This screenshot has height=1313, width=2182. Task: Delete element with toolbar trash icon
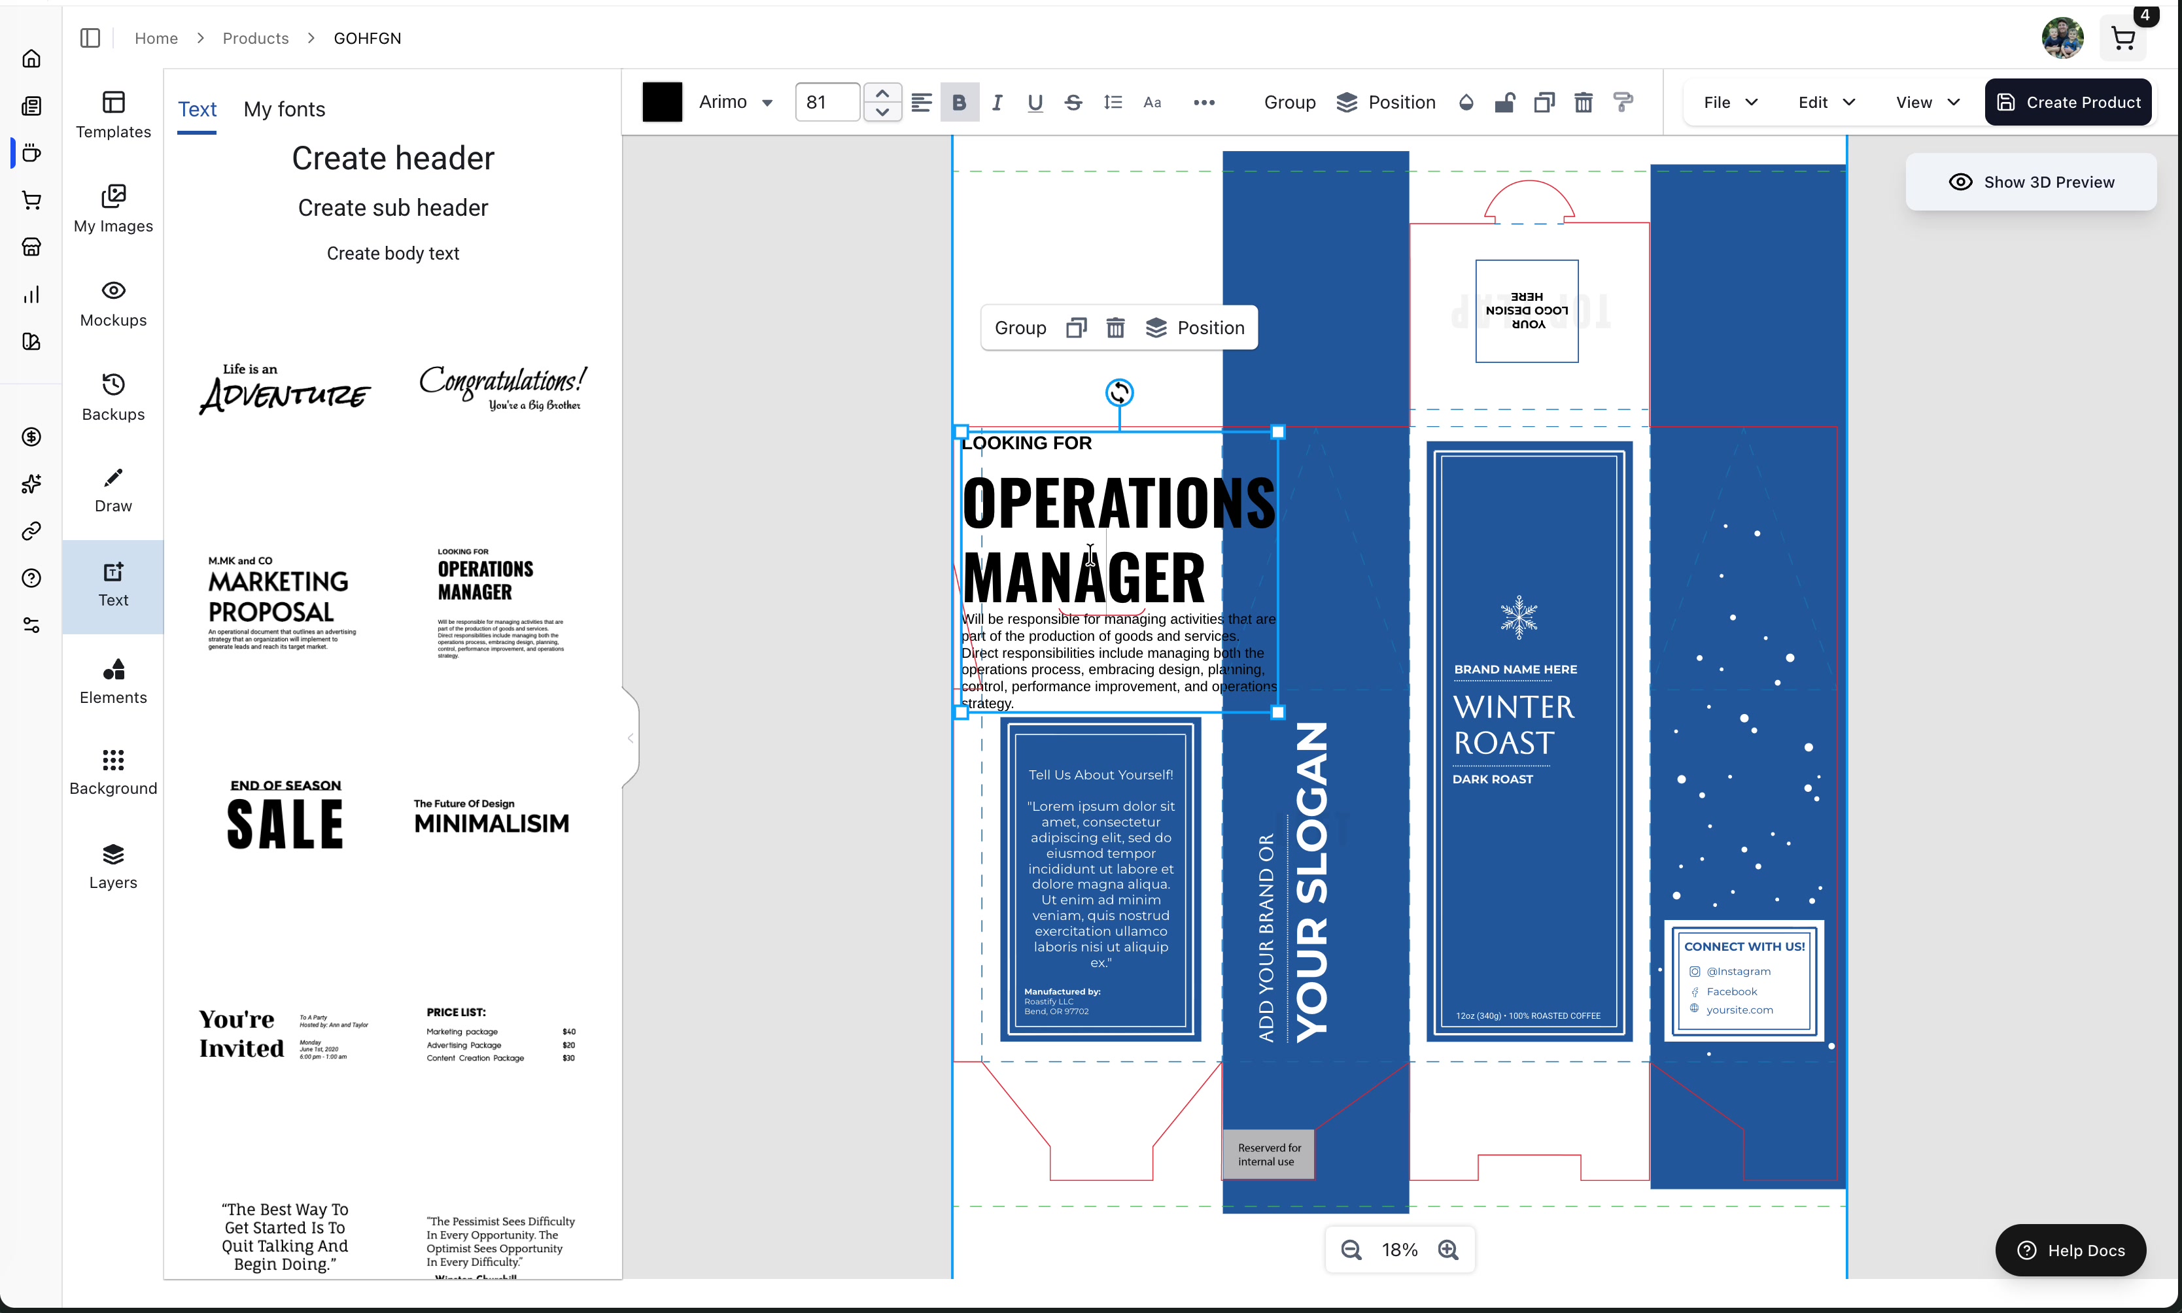[1583, 103]
